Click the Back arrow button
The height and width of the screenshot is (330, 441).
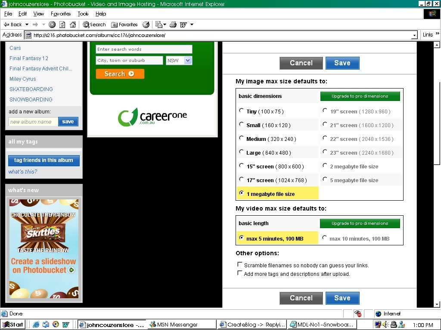(x=13, y=24)
